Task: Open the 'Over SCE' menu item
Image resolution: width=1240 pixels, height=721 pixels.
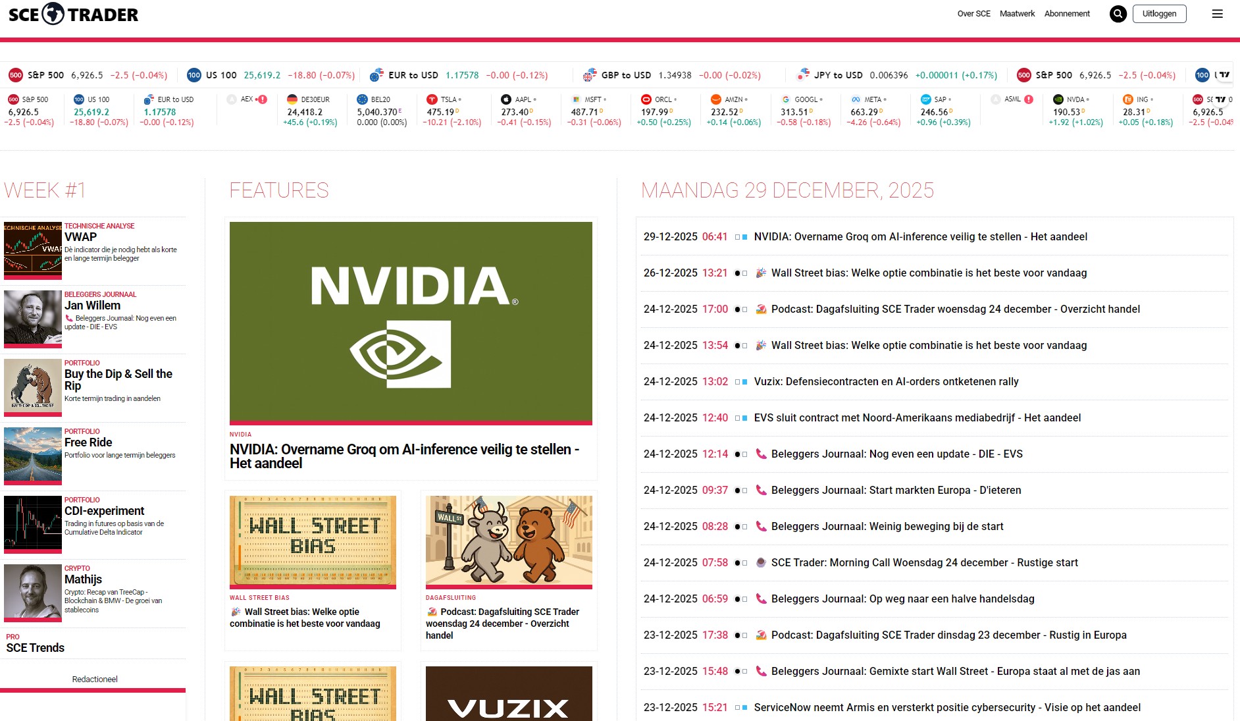Action: 973,14
